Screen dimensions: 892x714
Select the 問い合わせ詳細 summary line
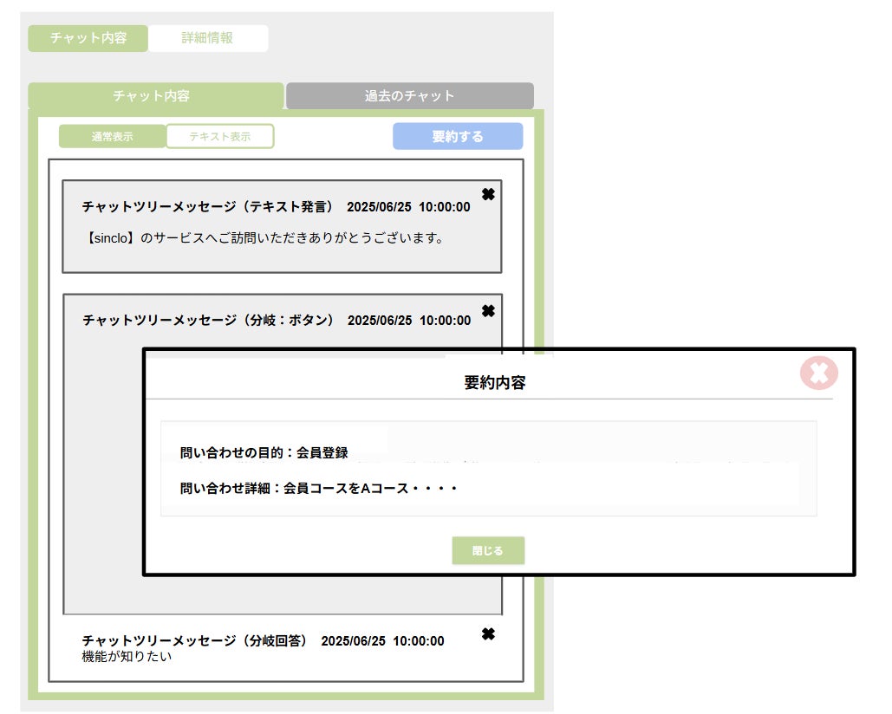tap(319, 489)
